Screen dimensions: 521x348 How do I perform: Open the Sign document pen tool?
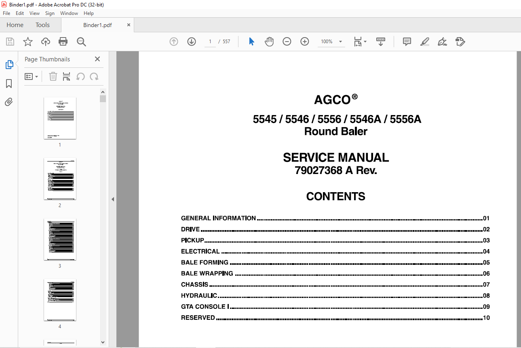pyautogui.click(x=442, y=42)
